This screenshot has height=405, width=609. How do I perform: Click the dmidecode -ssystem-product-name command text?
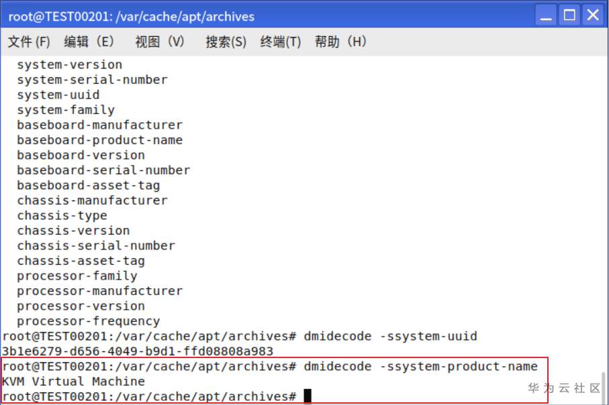pyautogui.click(x=420, y=366)
